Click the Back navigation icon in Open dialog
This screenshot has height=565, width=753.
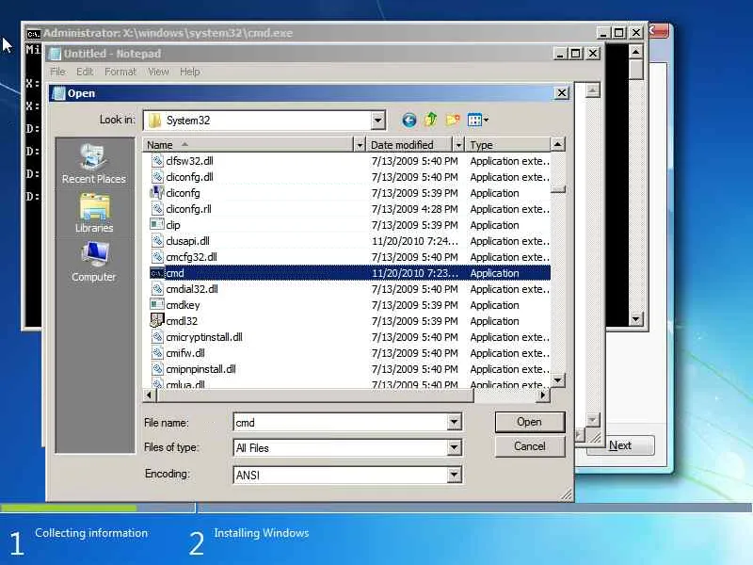409,121
